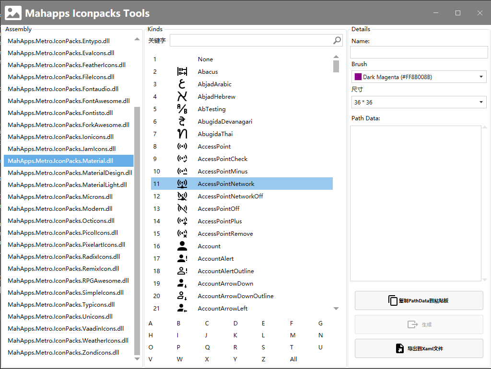Show All icons using the All filter
491x369 pixels.
click(x=293, y=359)
